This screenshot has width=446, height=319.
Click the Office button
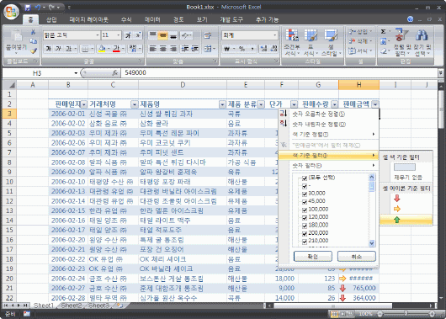click(12, 12)
